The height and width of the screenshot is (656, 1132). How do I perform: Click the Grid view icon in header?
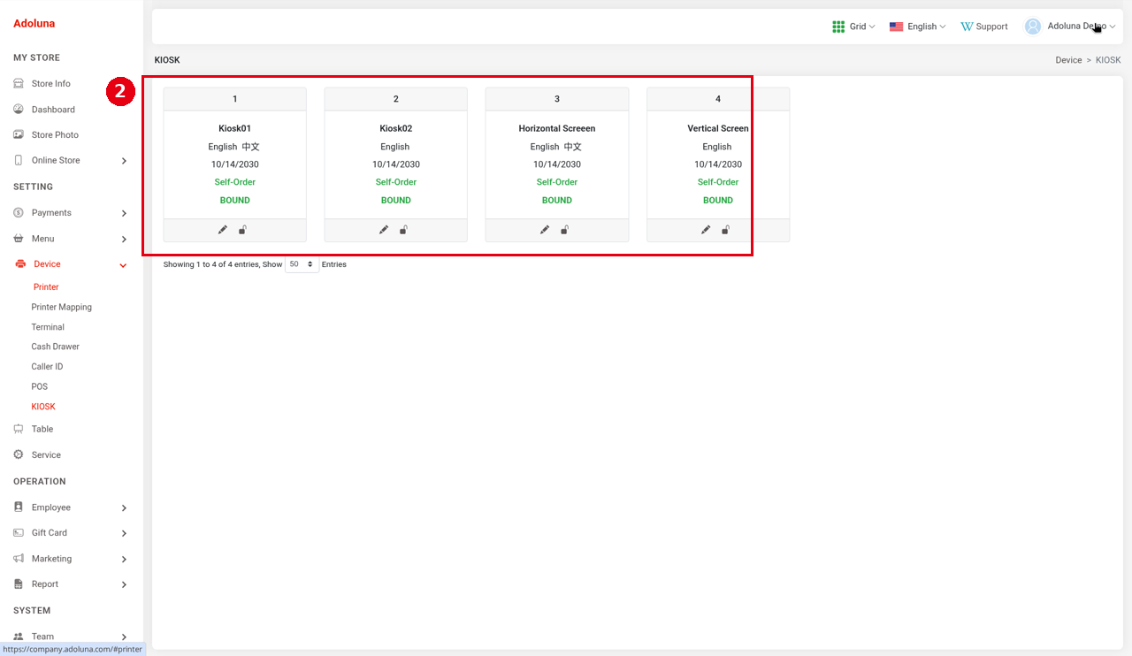[x=838, y=27]
